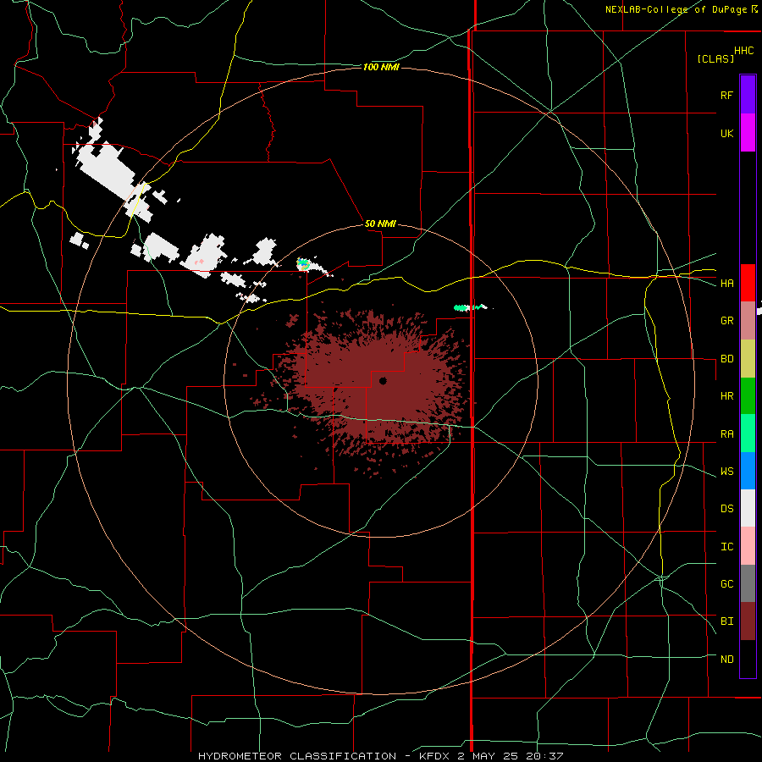Image resolution: width=762 pixels, height=762 pixels.
Task: Select the GR dusty-pink legend swatch
Action: pyautogui.click(x=748, y=321)
